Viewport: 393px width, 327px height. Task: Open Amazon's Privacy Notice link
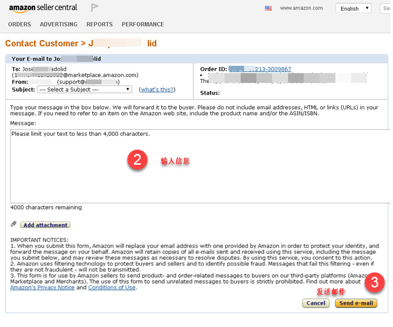pos(42,288)
